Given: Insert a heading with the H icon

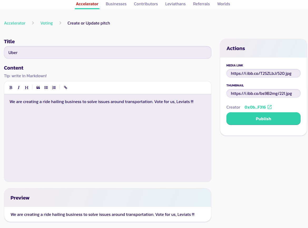Looking at the screenshot, I should pyautogui.click(x=27, y=88).
